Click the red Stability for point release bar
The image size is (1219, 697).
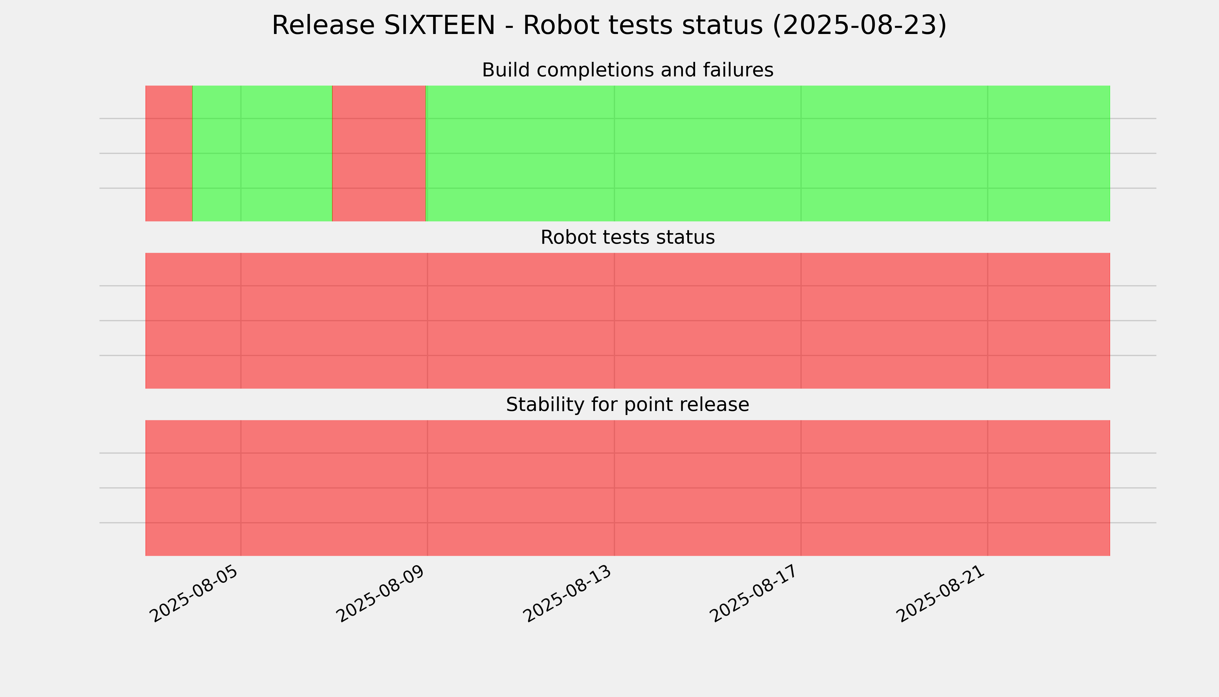click(628, 488)
